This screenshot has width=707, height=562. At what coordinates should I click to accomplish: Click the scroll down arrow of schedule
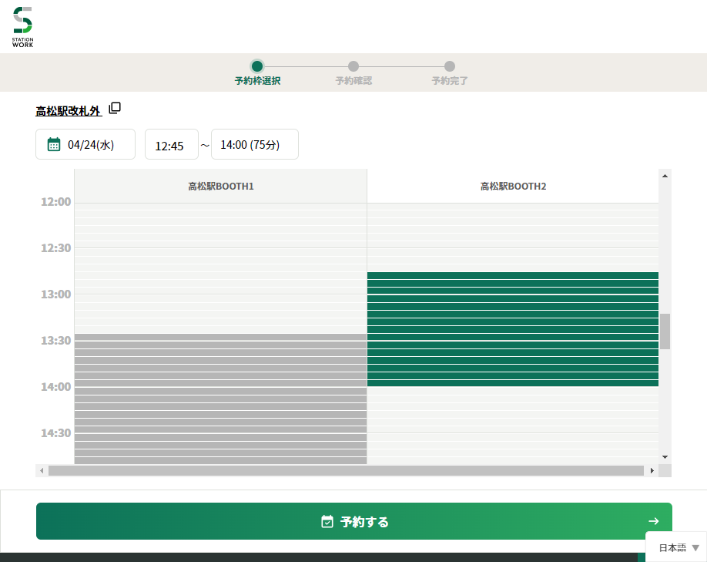665,457
